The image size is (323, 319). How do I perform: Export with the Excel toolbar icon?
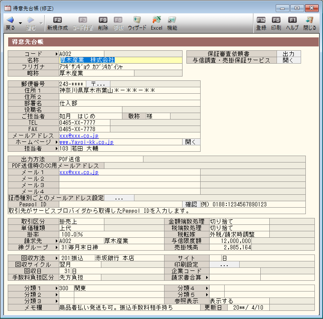click(156, 20)
